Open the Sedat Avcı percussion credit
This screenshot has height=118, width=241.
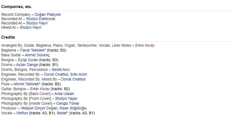pos(61,69)
